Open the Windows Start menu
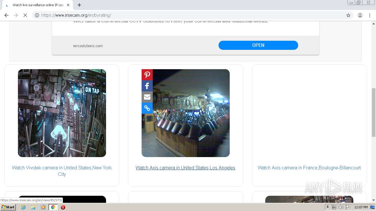This screenshot has width=376, height=211. tap(8, 207)
